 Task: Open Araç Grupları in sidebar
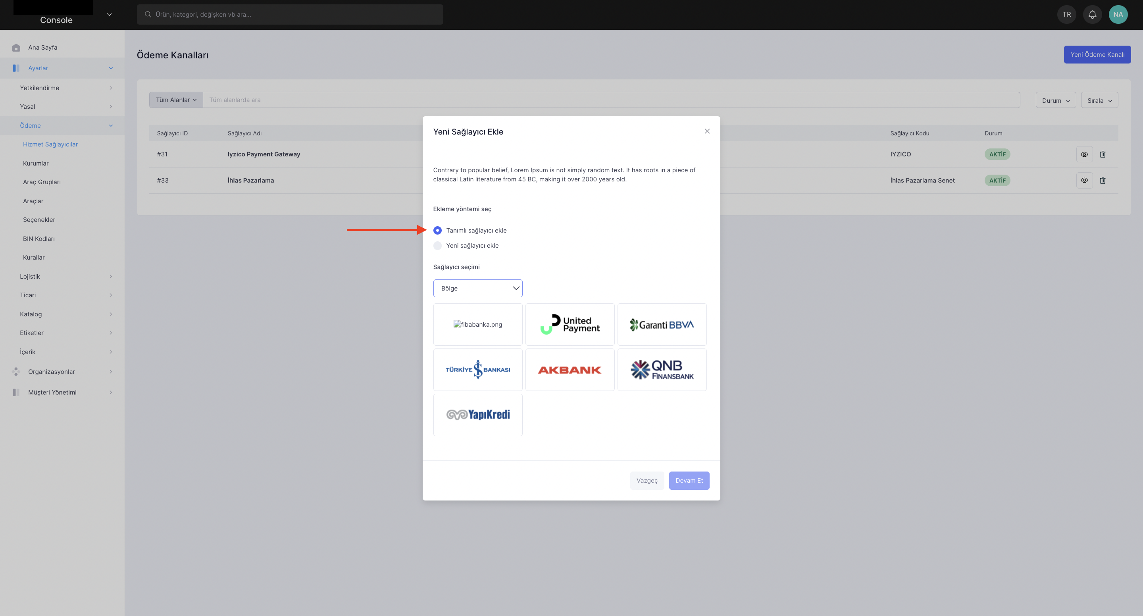coord(42,182)
